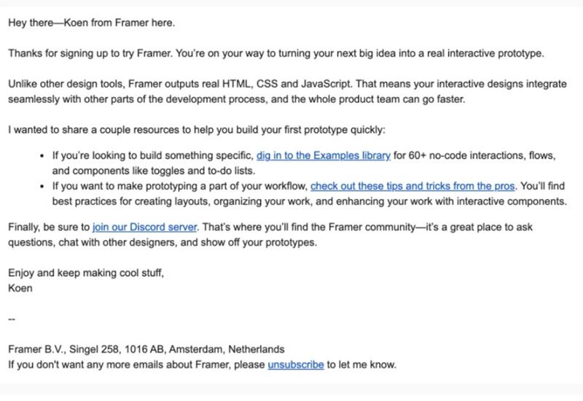Click the Framer B.V. Amsterdam address line

tap(146, 349)
